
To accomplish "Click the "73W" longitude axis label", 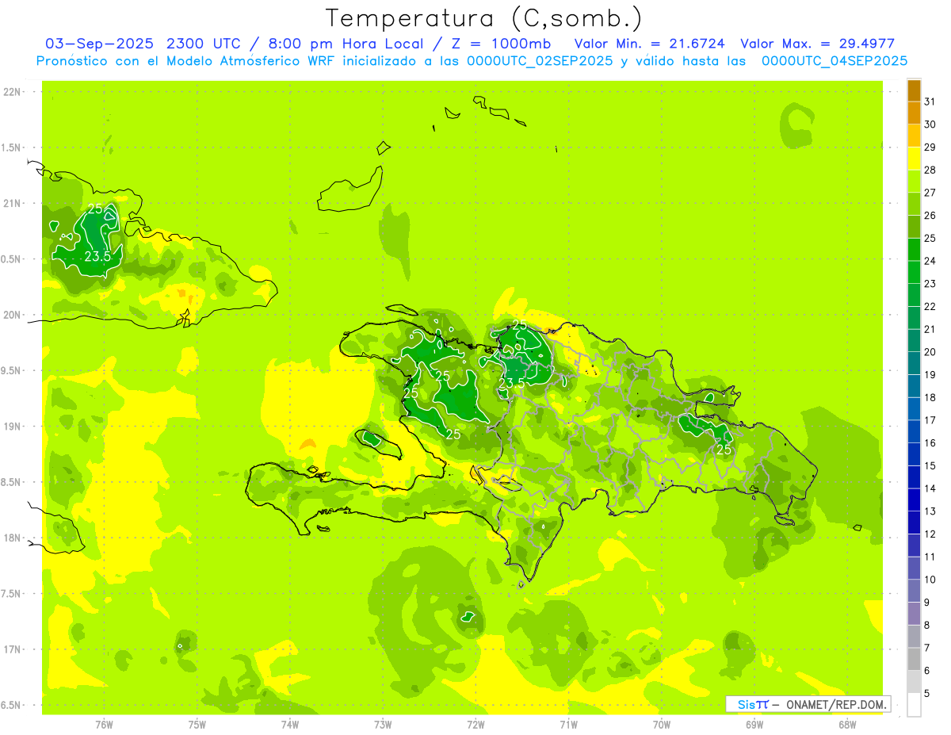I will pyautogui.click(x=383, y=725).
